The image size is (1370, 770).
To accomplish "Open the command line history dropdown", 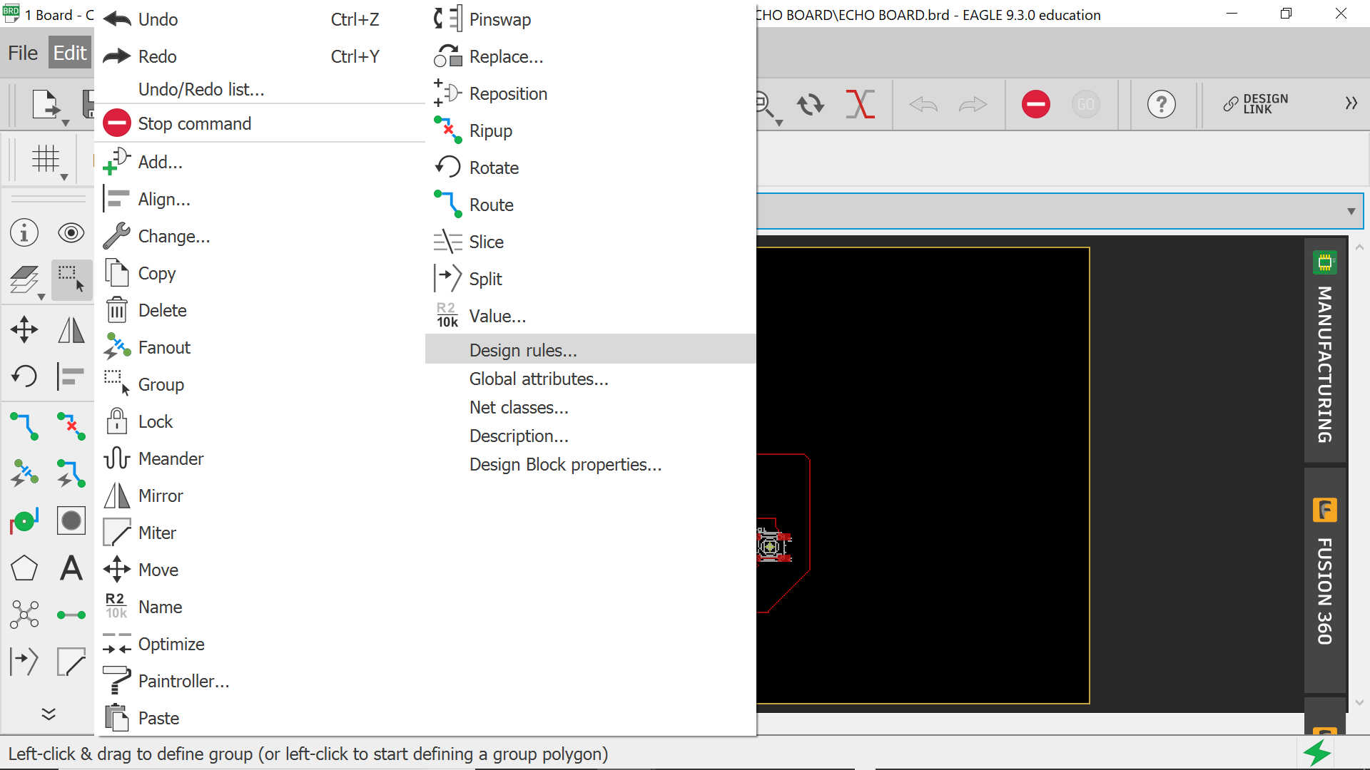I will point(1351,211).
